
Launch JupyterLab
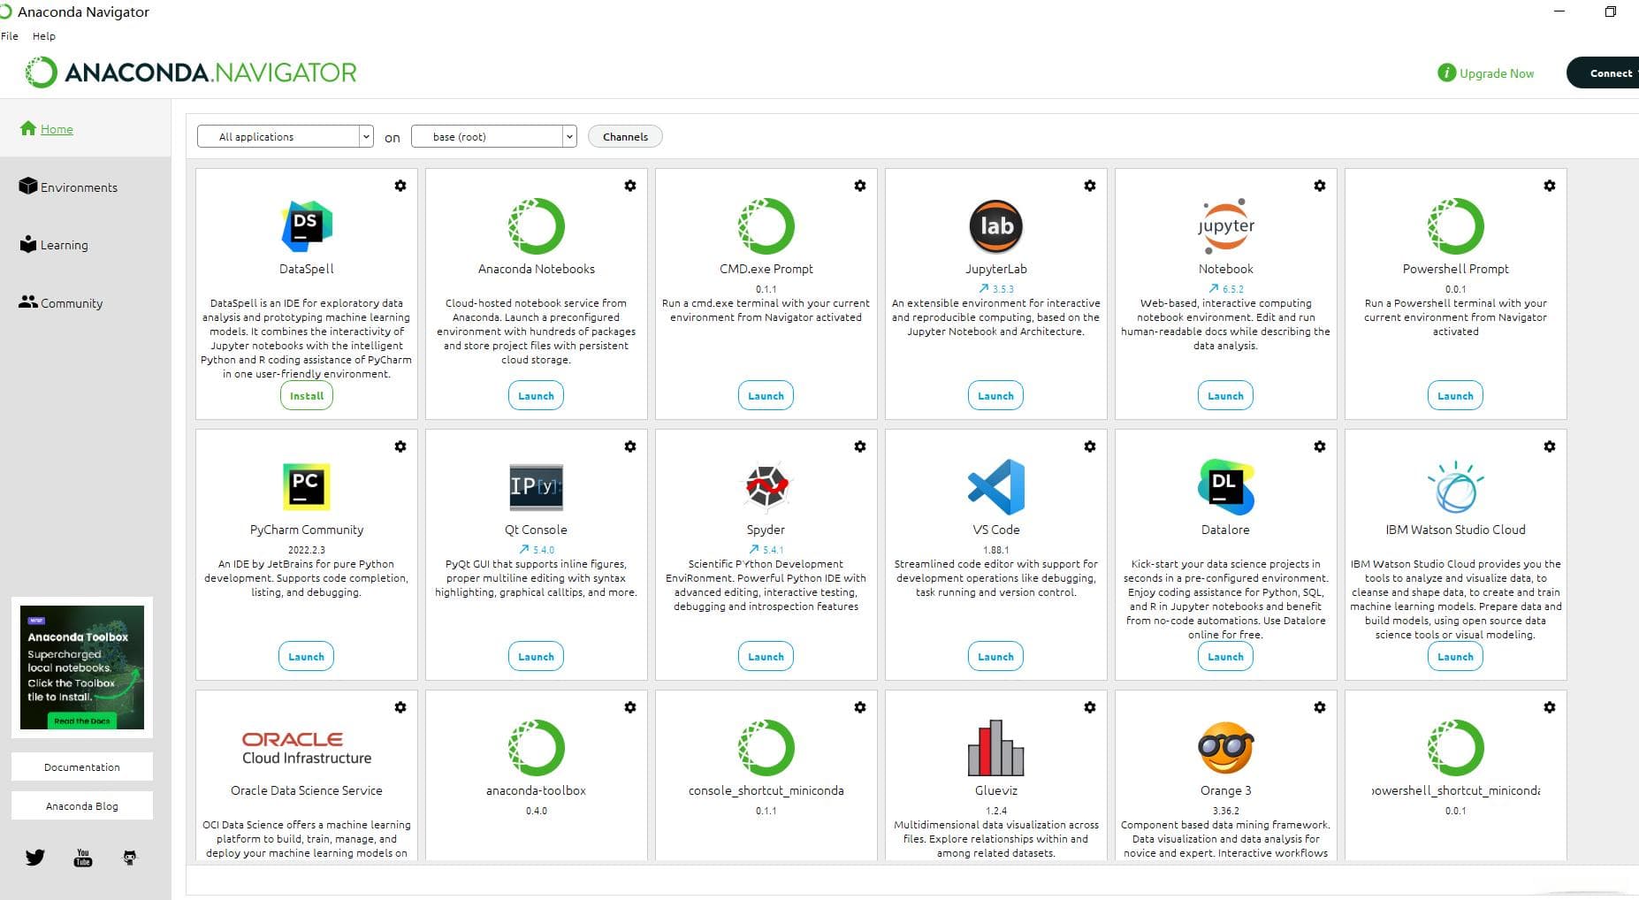point(995,395)
